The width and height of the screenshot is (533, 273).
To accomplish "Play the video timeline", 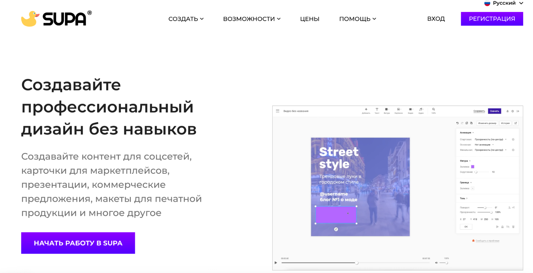I will pyautogui.click(x=276, y=263).
